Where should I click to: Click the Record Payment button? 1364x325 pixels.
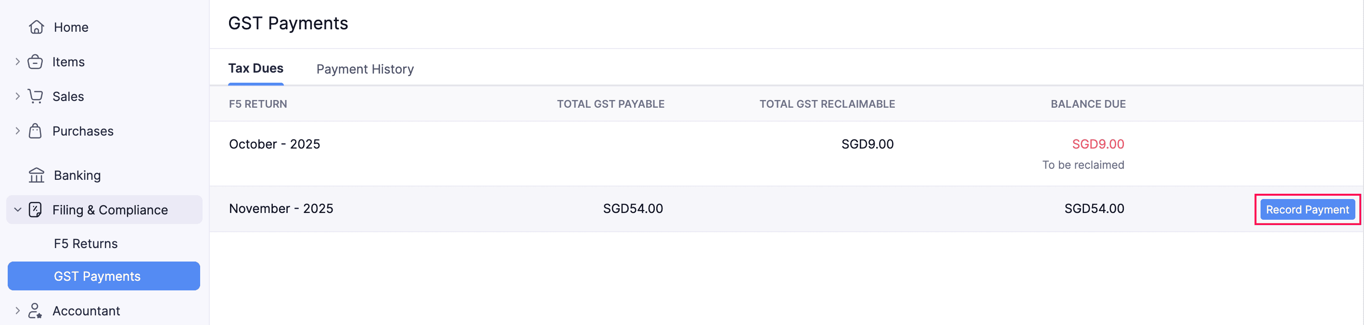[x=1307, y=209]
